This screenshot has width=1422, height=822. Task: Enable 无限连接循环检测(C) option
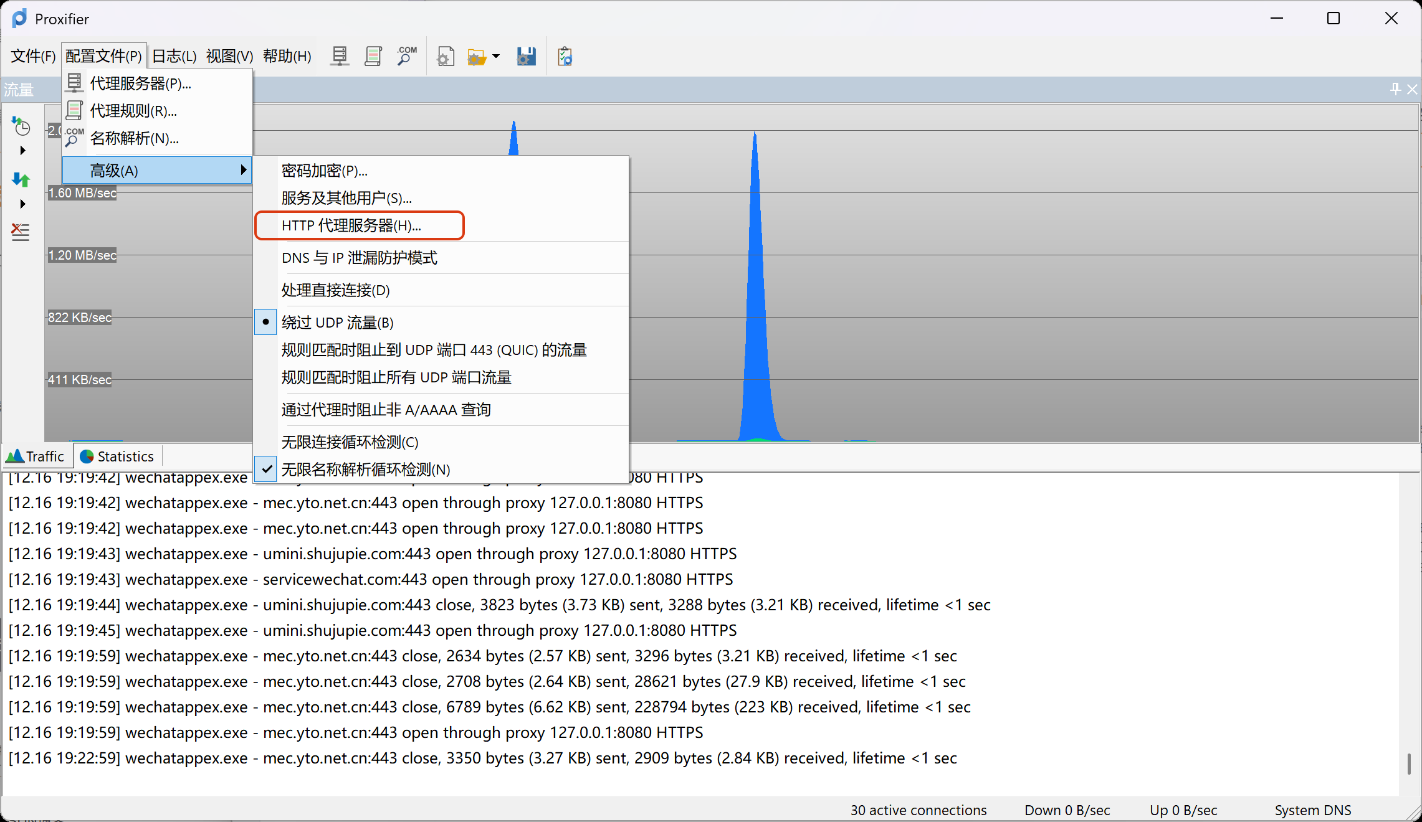(350, 442)
